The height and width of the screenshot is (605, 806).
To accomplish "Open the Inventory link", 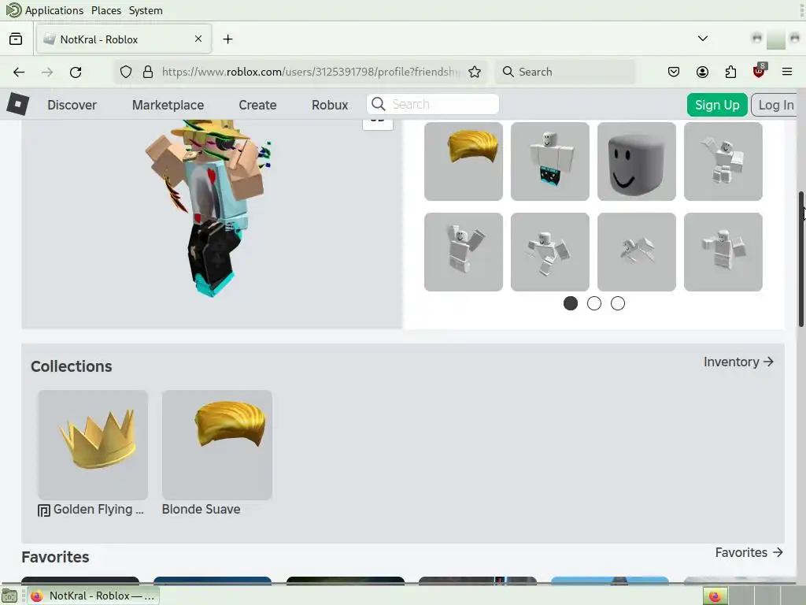I will pos(738,362).
